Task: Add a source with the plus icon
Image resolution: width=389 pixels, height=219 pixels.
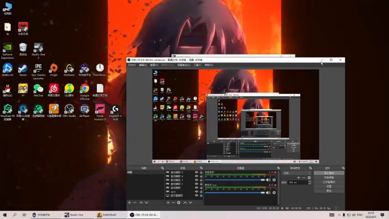Action: tap(168, 202)
